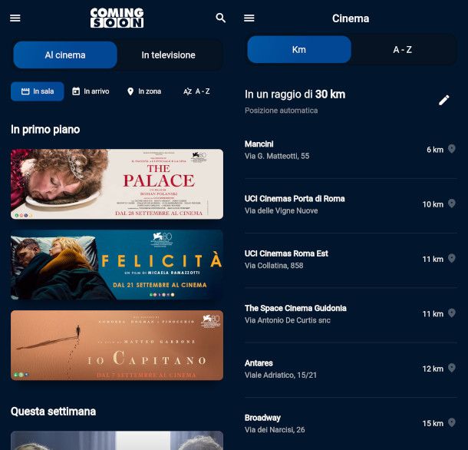This screenshot has width=468, height=450.
Task: Click '12 km' distance for Antares
Action: tap(433, 369)
